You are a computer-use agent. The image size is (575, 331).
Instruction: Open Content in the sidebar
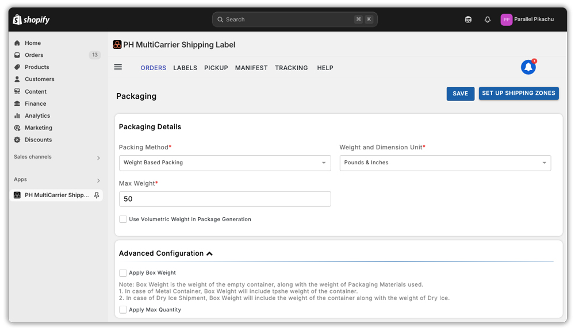(x=36, y=91)
